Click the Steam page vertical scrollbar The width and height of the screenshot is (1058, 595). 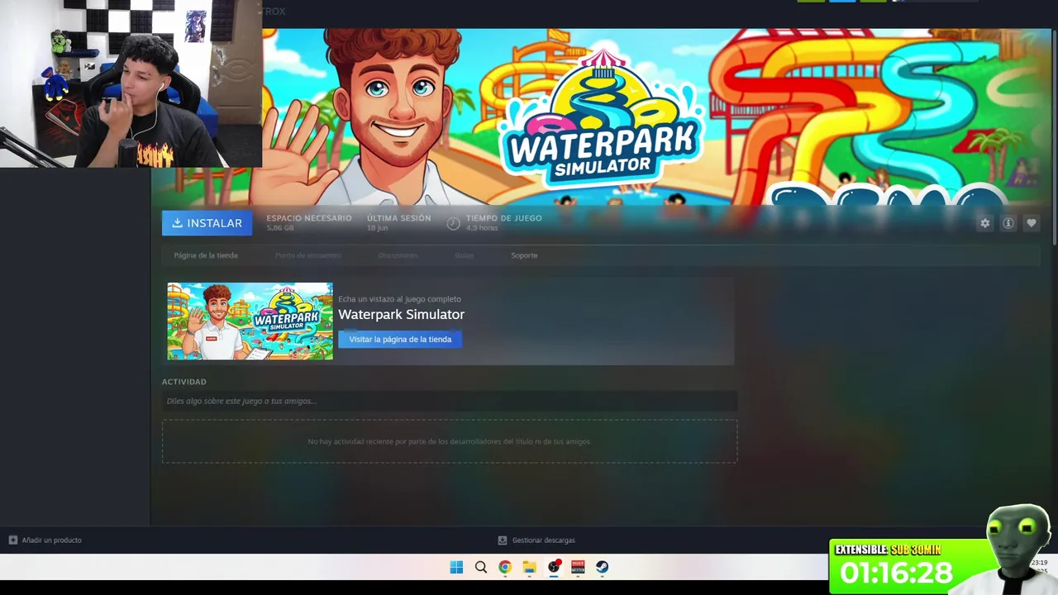[x=1055, y=136]
